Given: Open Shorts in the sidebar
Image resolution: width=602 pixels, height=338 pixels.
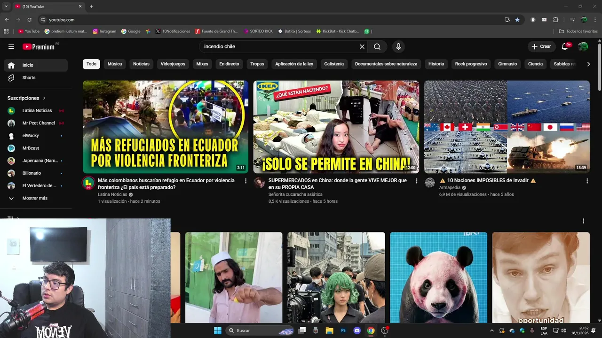Looking at the screenshot, I should coord(36,77).
